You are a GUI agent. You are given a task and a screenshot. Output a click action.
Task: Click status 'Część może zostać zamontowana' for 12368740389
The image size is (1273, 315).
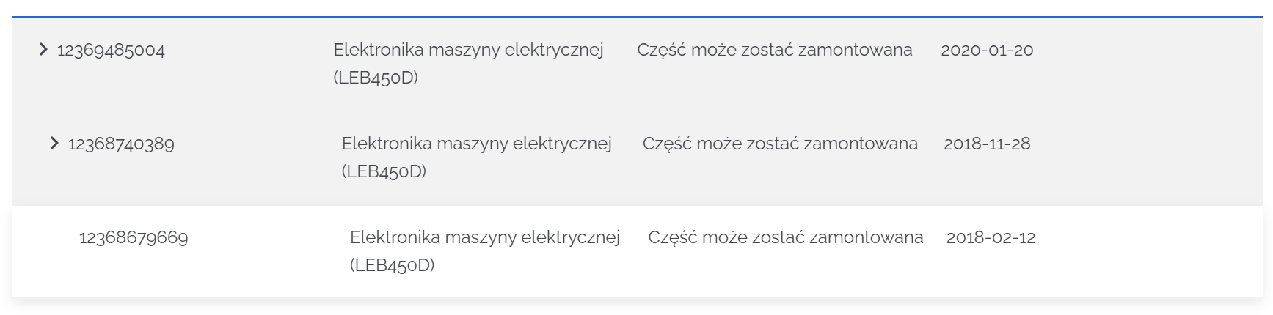pos(780,144)
